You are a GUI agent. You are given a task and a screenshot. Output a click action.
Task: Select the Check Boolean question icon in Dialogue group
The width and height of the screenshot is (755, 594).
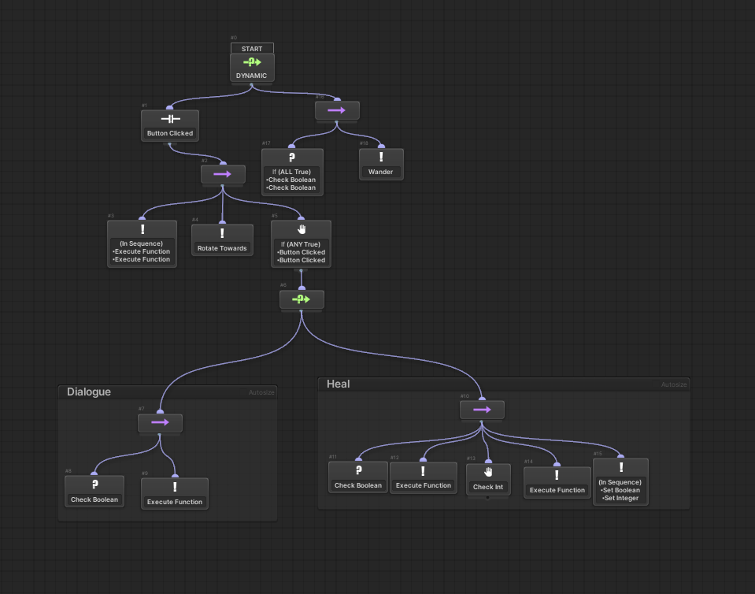coord(94,484)
